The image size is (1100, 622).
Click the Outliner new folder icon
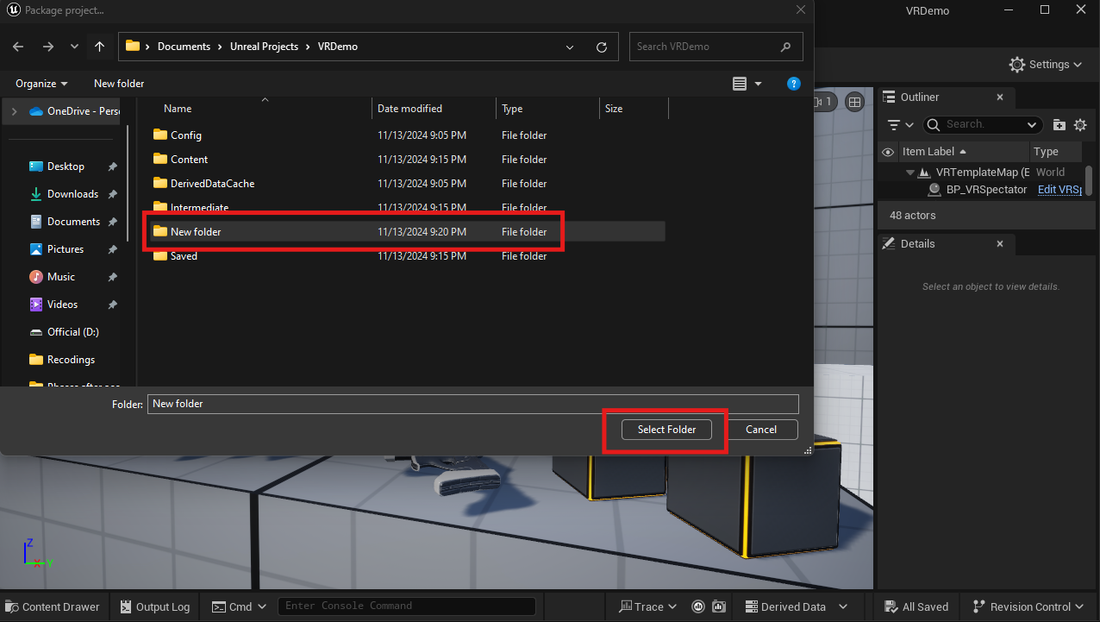pyautogui.click(x=1059, y=125)
